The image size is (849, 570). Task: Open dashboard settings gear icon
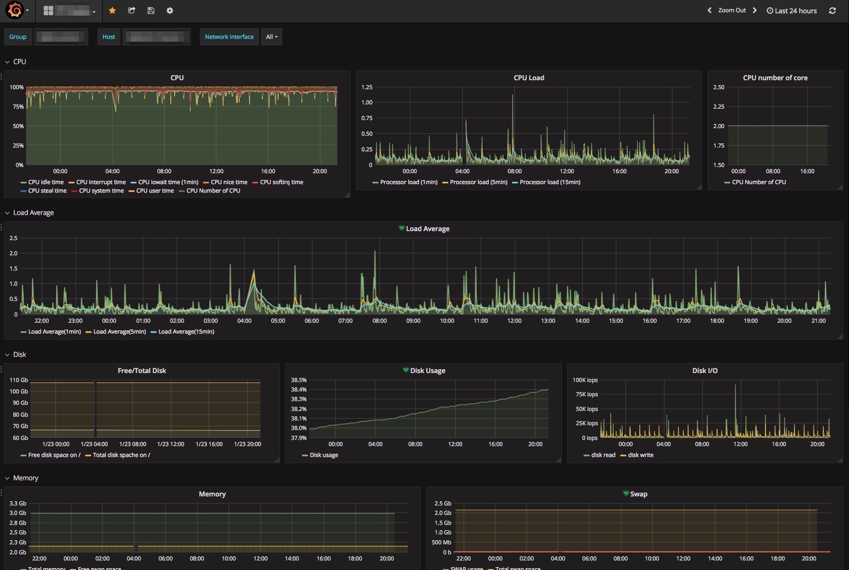point(170,10)
